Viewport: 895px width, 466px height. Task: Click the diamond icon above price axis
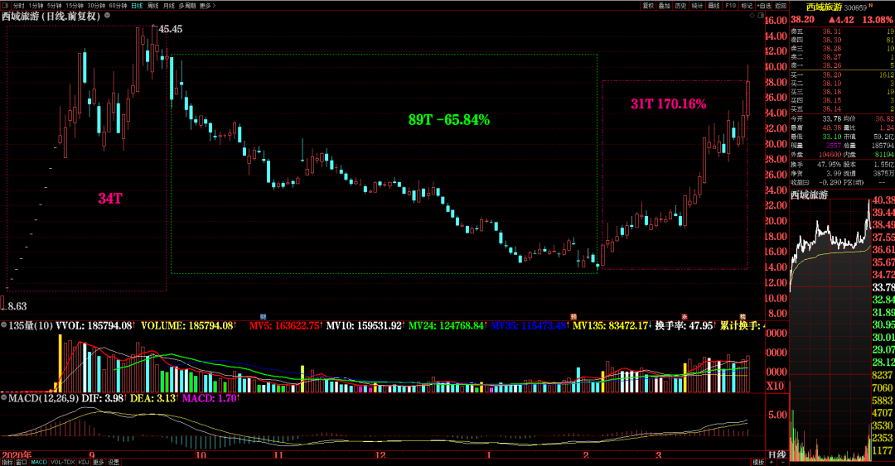[752, 16]
